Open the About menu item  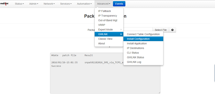[x=109, y=44]
